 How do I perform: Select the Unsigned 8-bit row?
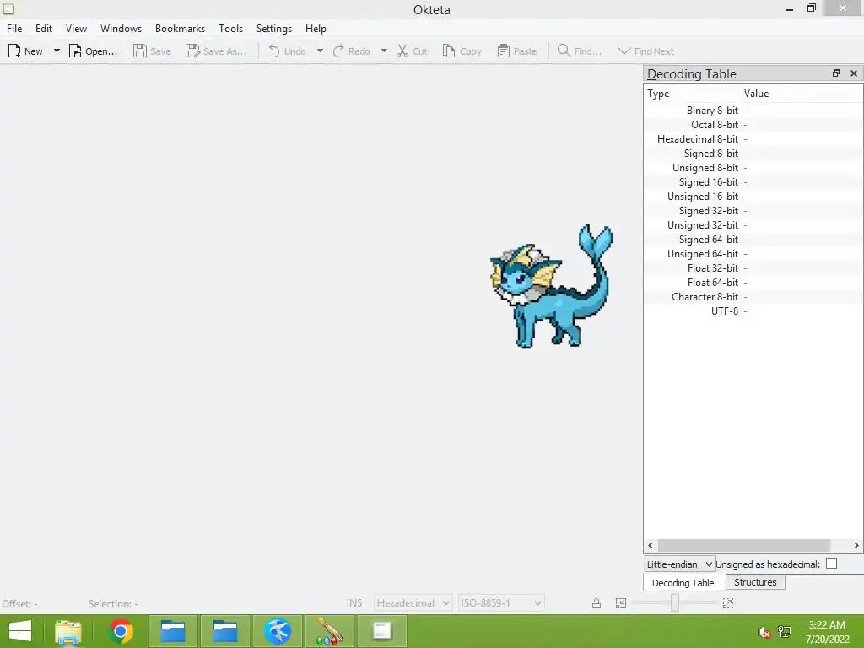[753, 168]
